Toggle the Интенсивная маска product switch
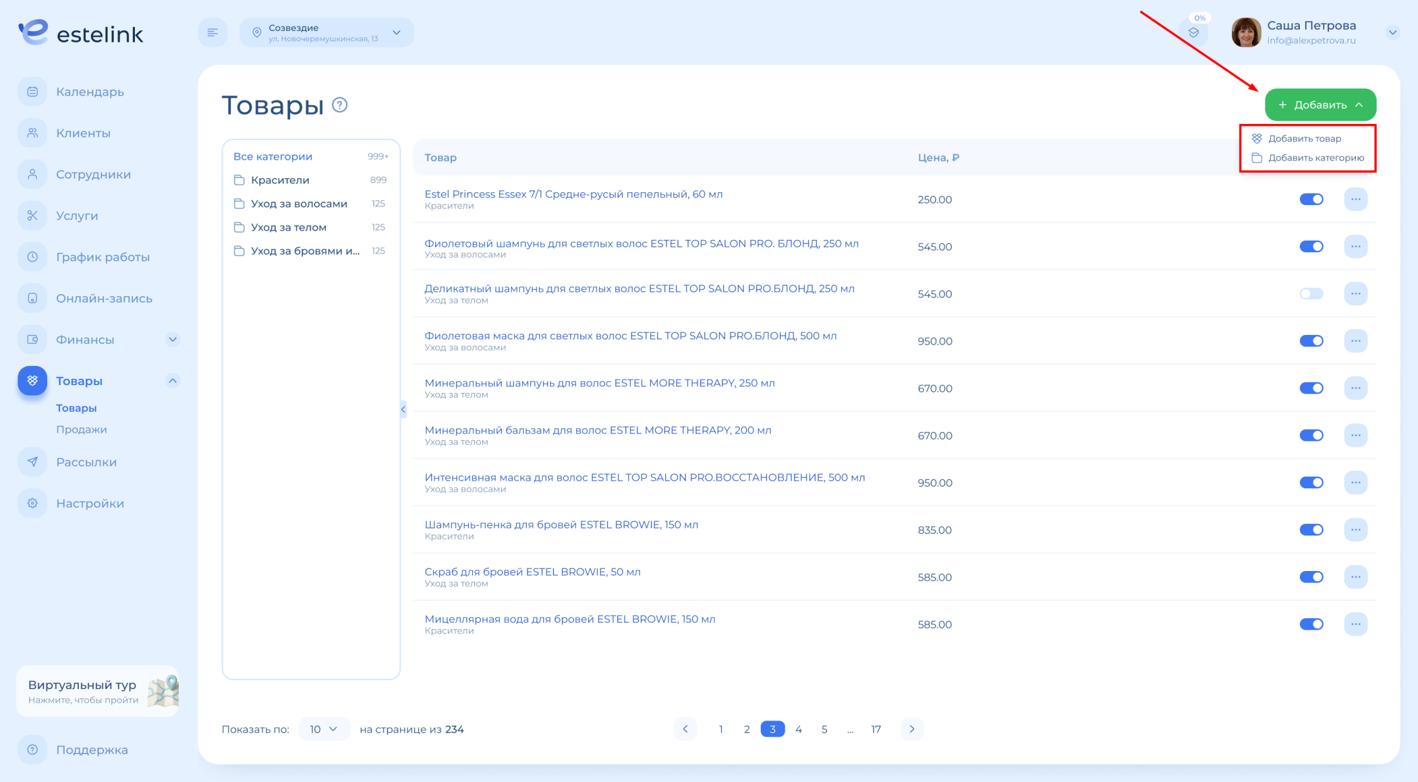1418x782 pixels. point(1311,483)
